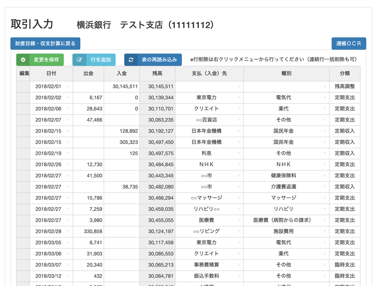Expand payee dropdown for 東京電力 on 2018/02/02
This screenshot has width=381, height=286.
point(239,98)
